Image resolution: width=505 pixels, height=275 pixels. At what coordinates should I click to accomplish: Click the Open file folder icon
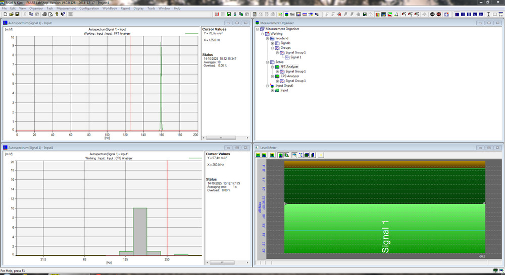pos(11,14)
